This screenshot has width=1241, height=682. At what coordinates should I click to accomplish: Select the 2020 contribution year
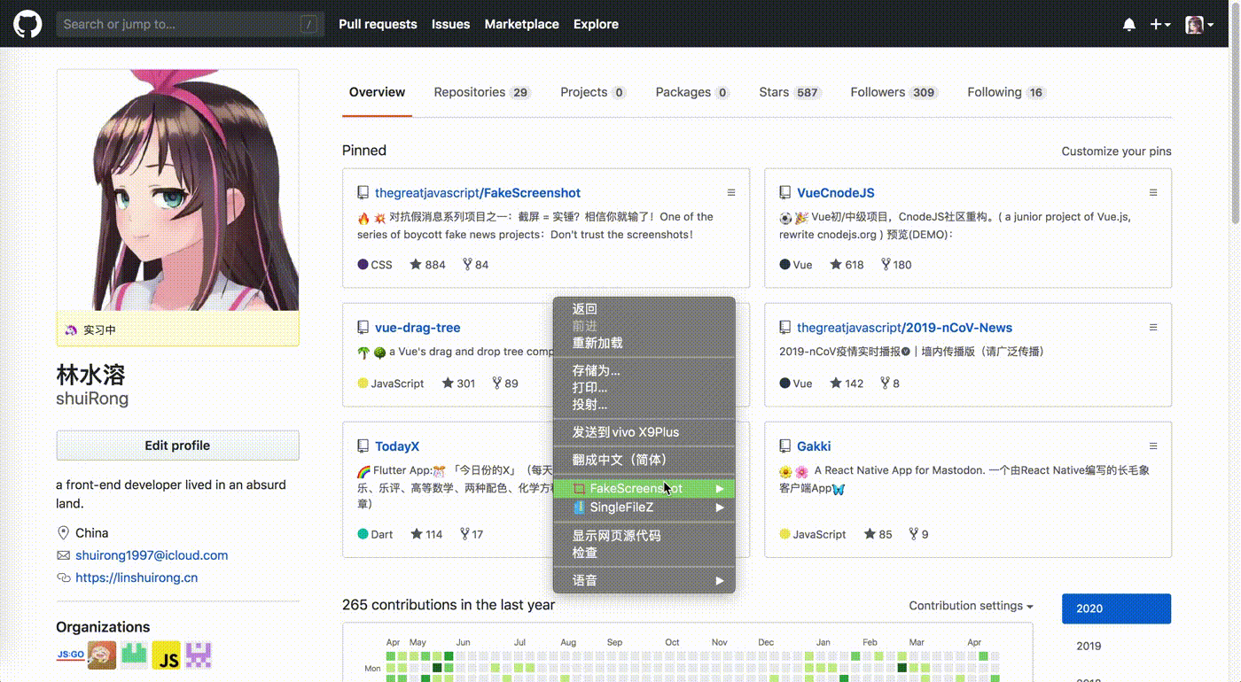tap(1116, 608)
